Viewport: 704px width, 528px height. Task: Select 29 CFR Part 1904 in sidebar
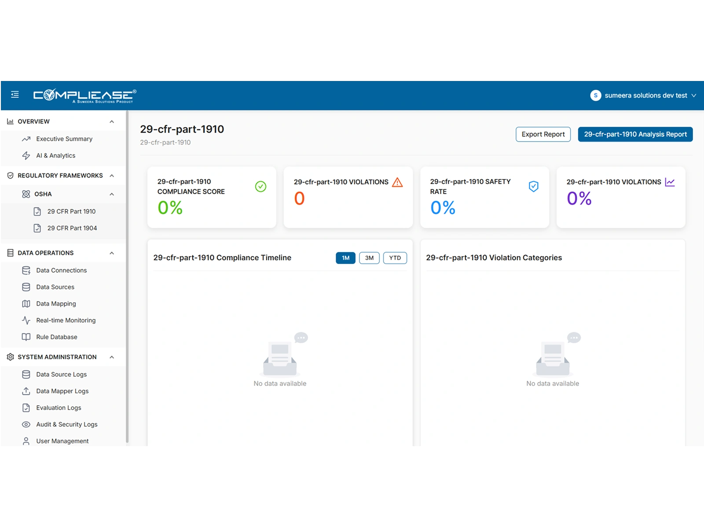tap(70, 228)
